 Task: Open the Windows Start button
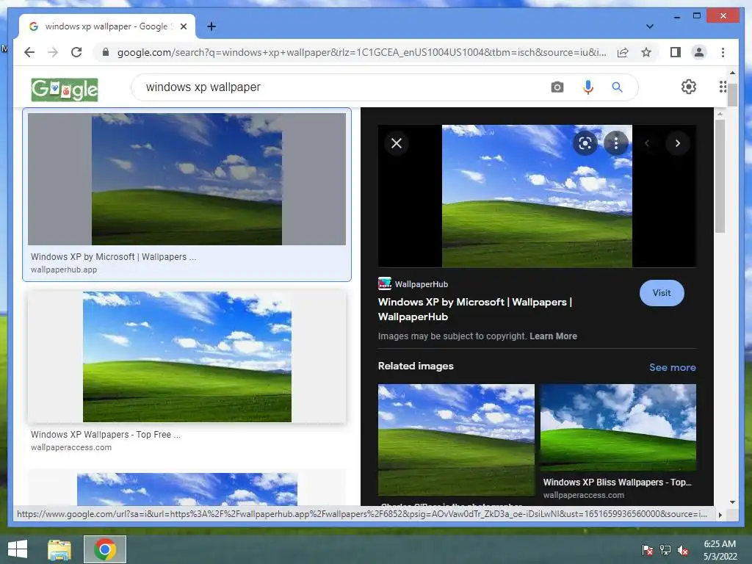[18, 549]
